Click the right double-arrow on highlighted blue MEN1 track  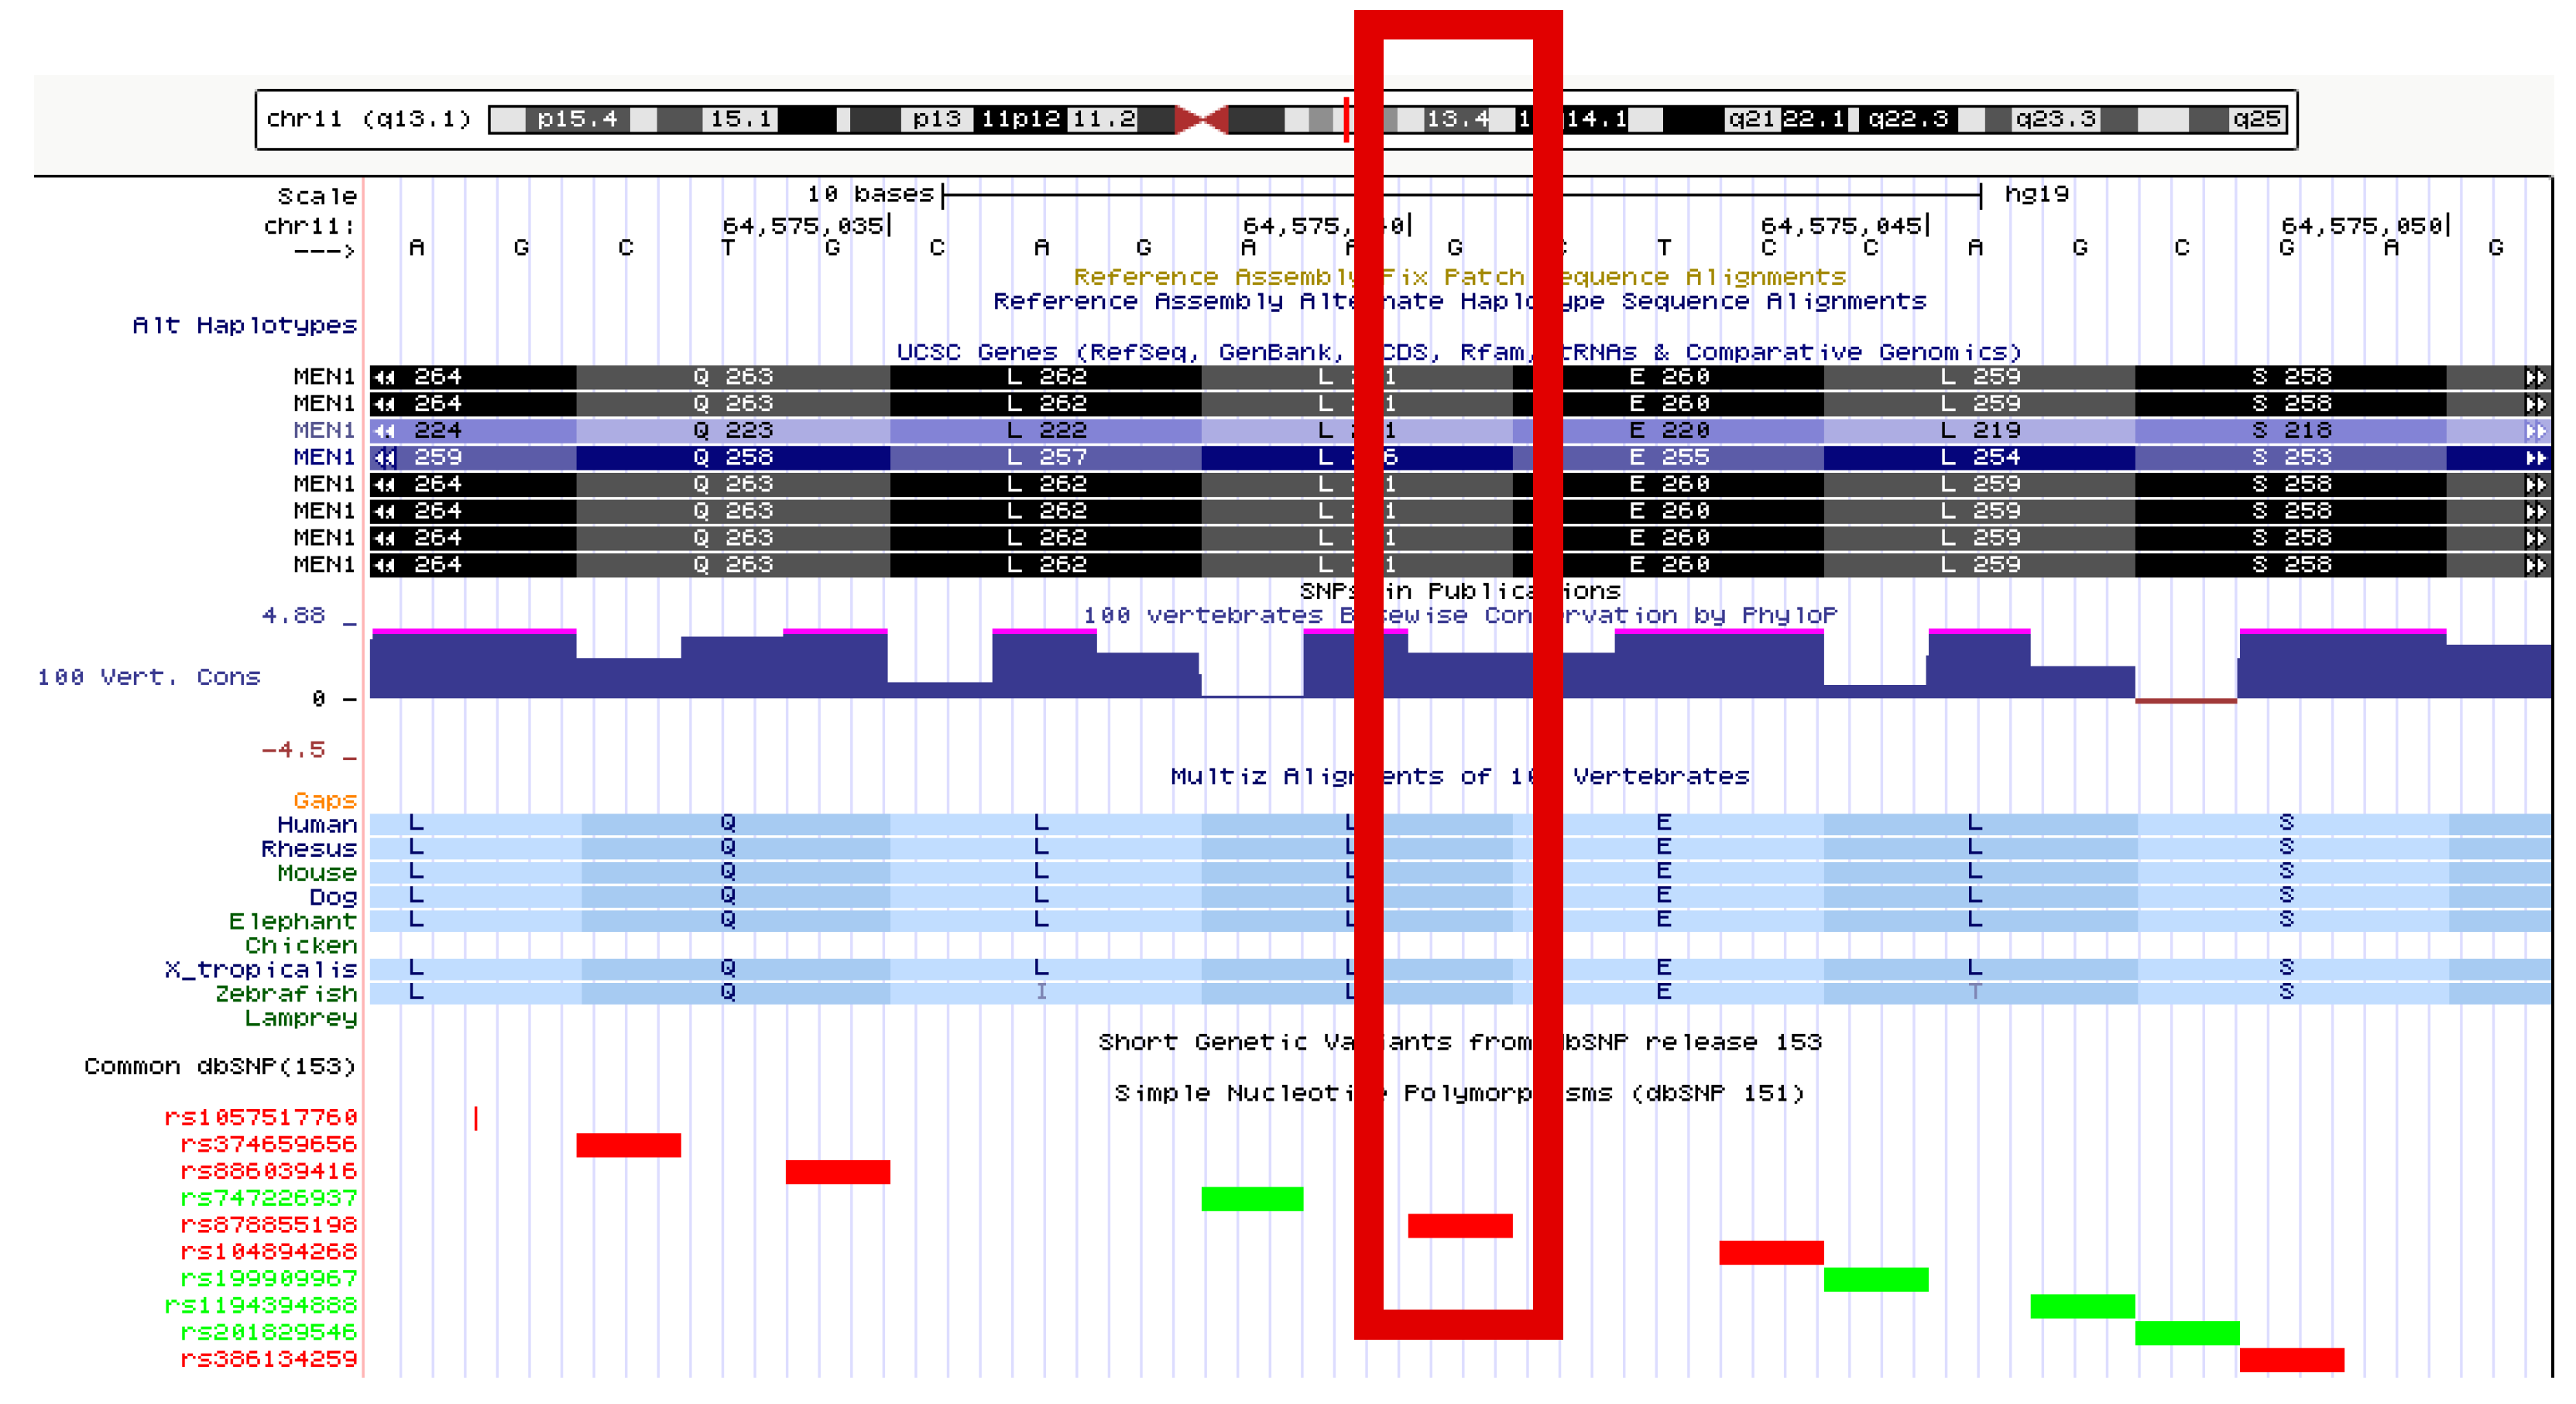pos(2535,457)
